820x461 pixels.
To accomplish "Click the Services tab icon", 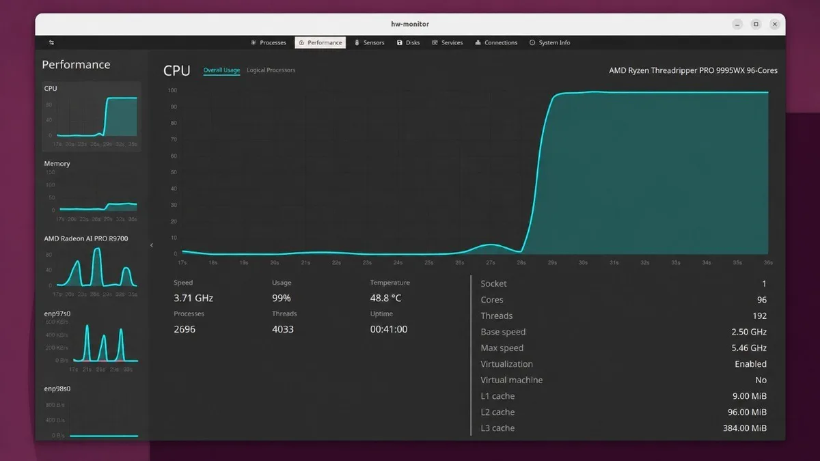I will [x=435, y=42].
